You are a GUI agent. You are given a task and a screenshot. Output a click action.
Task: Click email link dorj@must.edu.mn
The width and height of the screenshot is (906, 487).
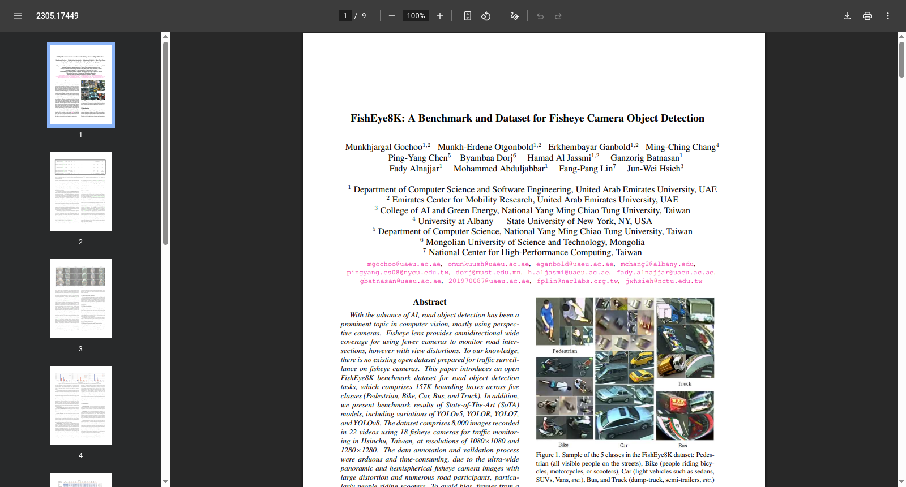tap(488, 273)
